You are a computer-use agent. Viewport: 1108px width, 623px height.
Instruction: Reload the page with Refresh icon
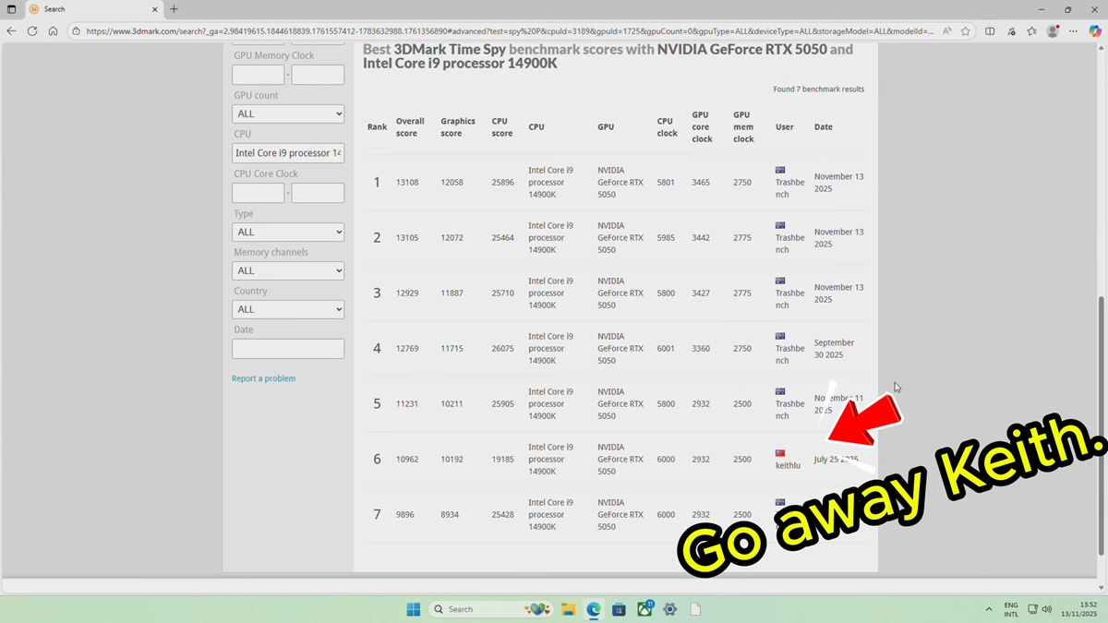(x=32, y=30)
